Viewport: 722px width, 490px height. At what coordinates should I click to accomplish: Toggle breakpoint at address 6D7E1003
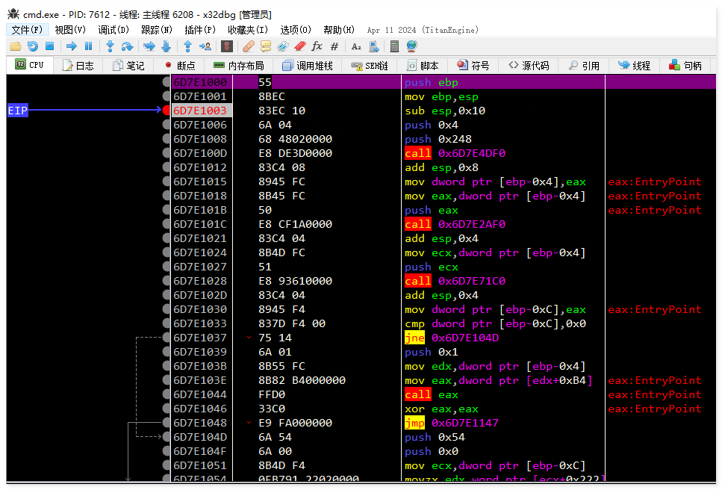coord(167,111)
